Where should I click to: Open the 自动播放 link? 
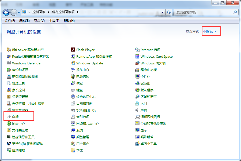tap(18, 150)
